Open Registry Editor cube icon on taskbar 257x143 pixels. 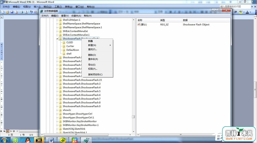86,140
